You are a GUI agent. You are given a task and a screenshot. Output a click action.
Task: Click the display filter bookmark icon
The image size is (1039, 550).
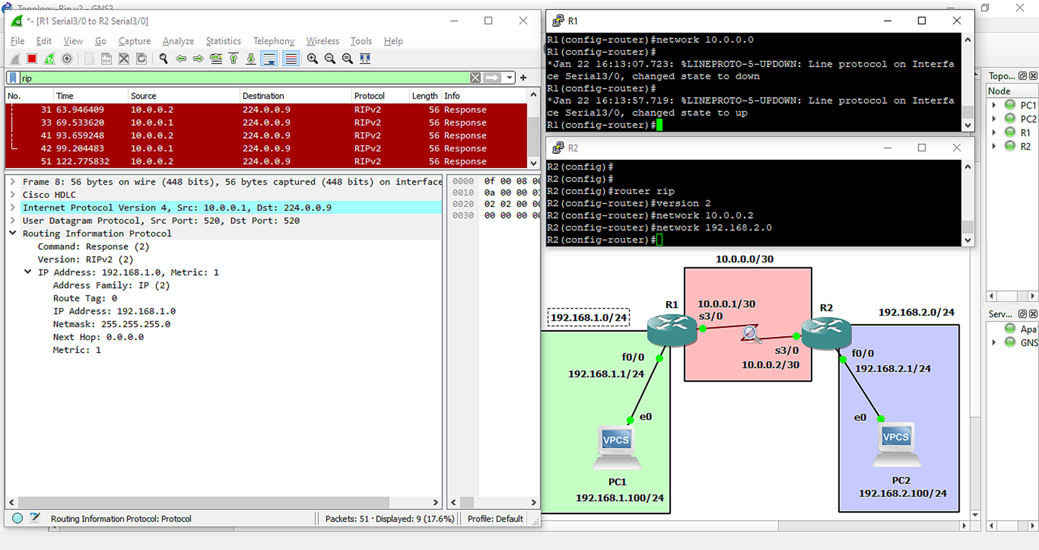13,78
